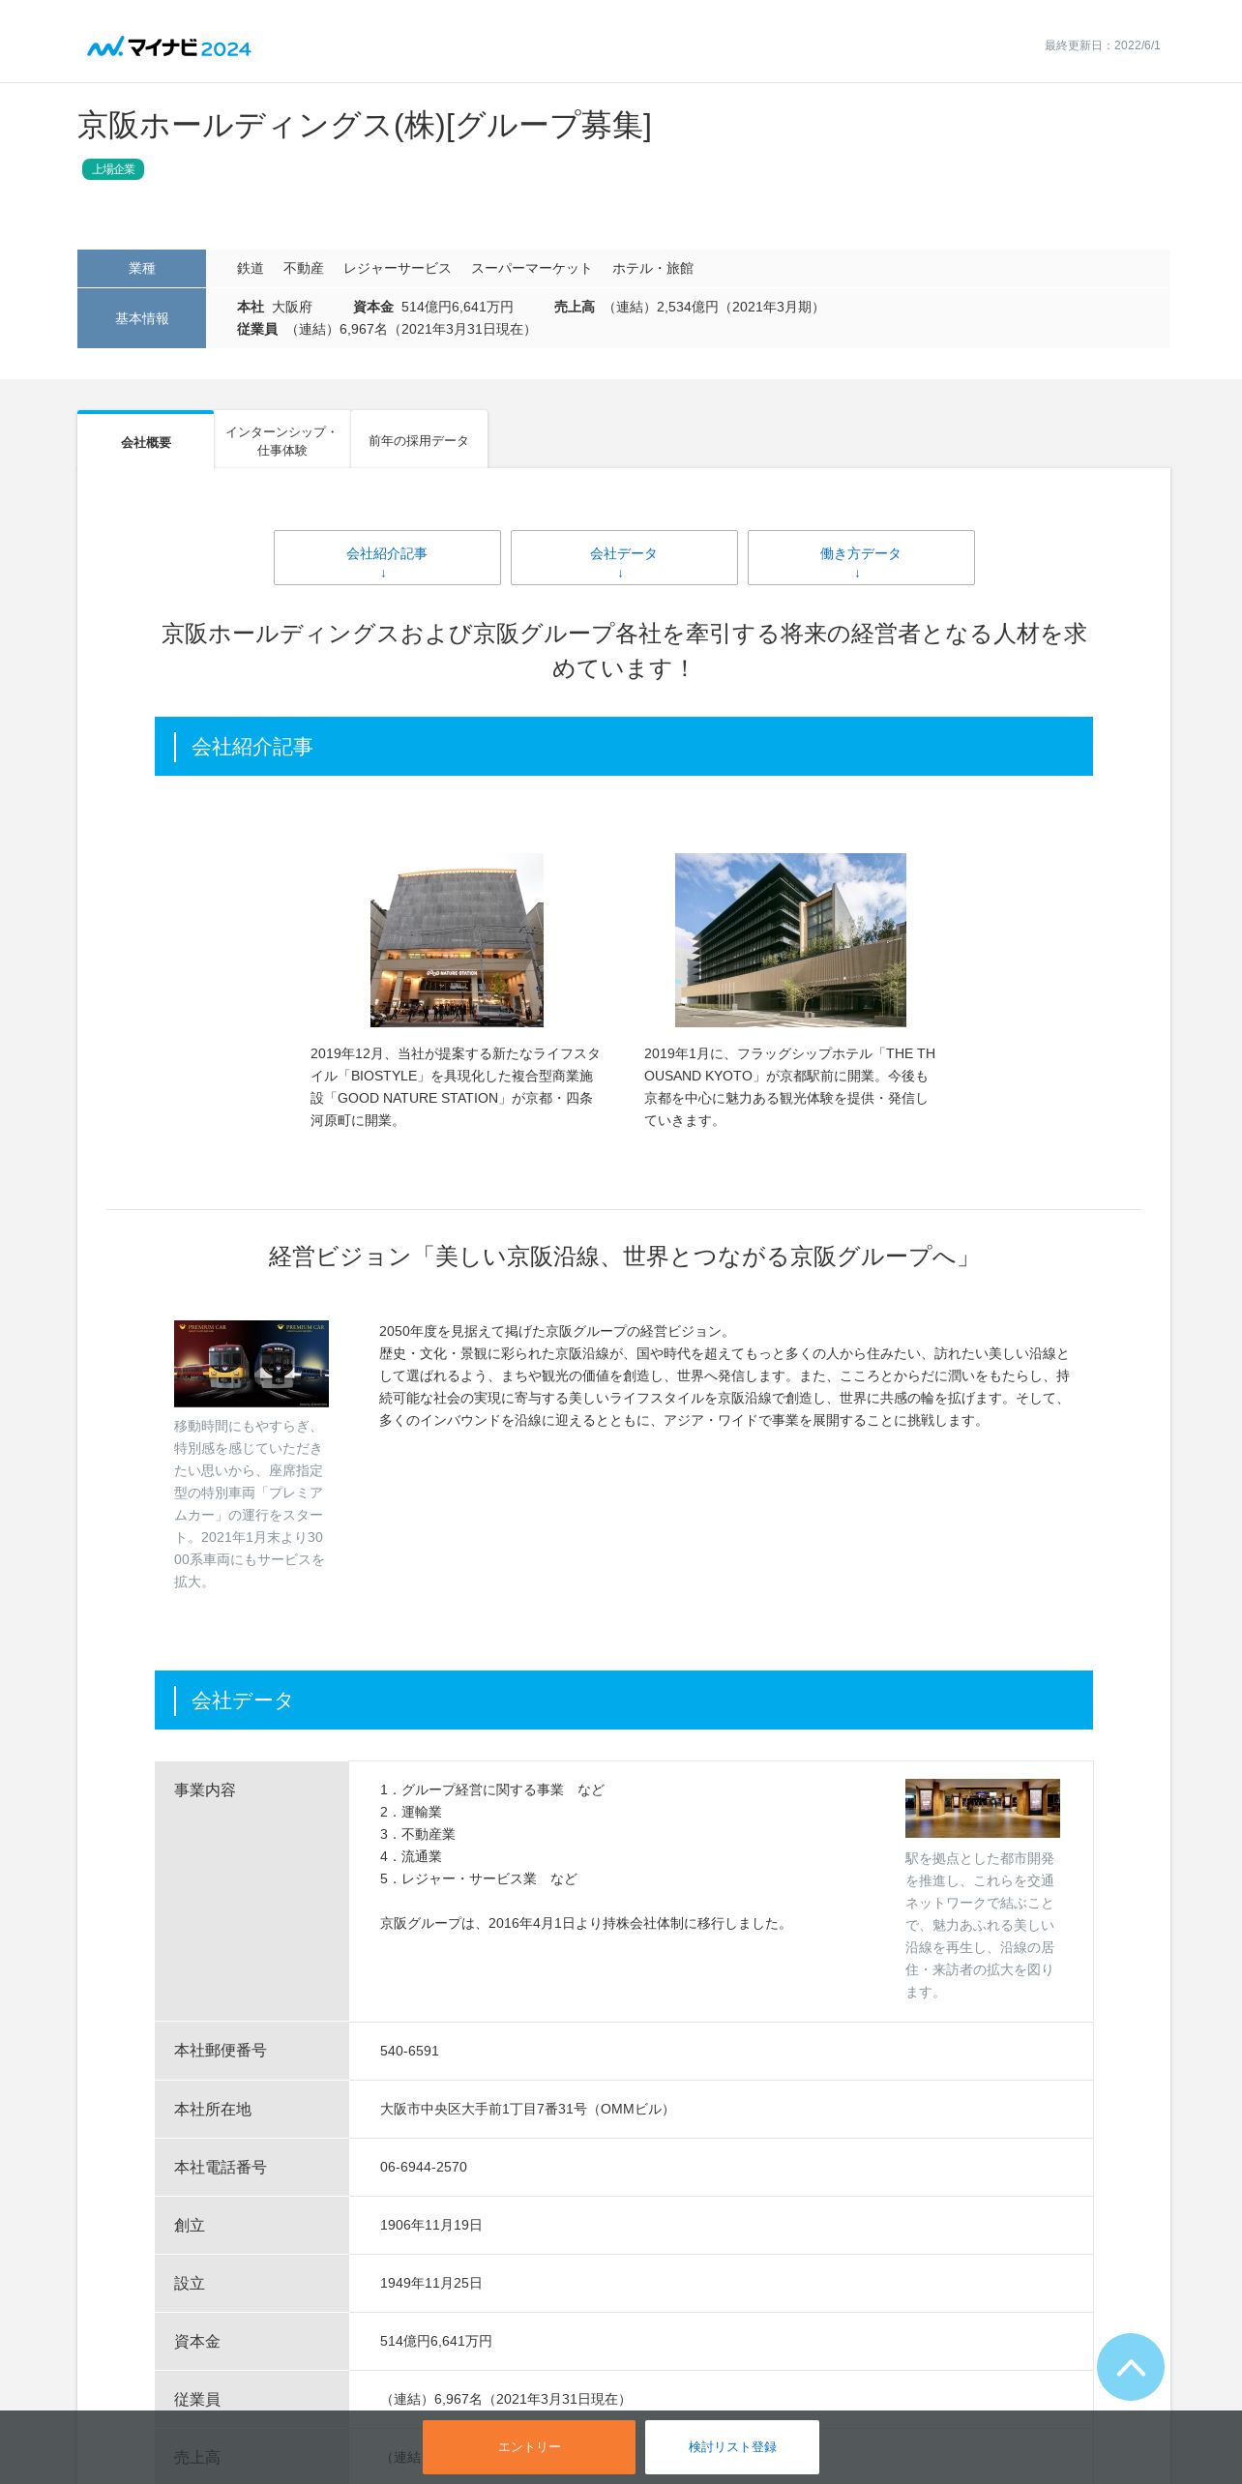Image resolution: width=1242 pixels, height=2484 pixels.
Task: Open THE THOUSAND KYOTO hotel photo
Action: (790, 939)
